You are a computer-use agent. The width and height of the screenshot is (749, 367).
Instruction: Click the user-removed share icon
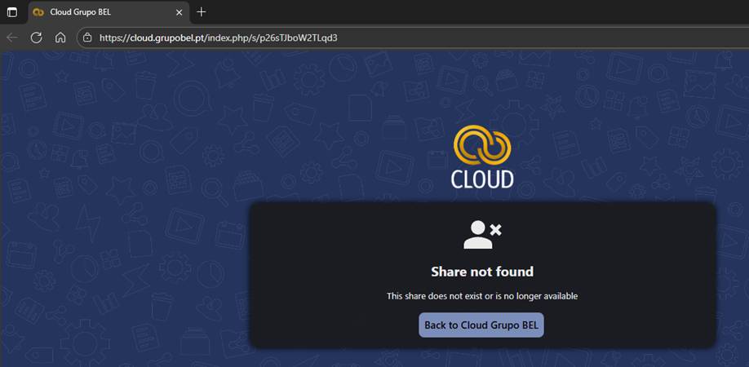[482, 234]
